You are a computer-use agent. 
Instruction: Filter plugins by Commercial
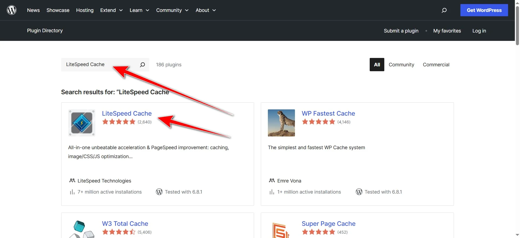coord(436,65)
